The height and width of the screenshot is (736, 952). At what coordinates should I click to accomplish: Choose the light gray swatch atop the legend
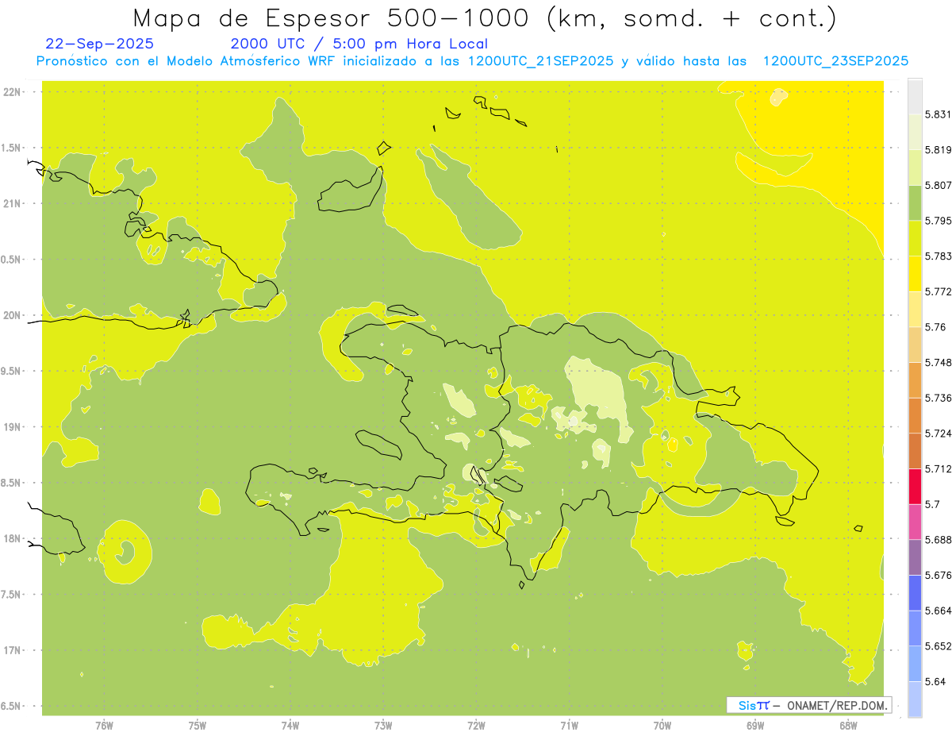(915, 96)
